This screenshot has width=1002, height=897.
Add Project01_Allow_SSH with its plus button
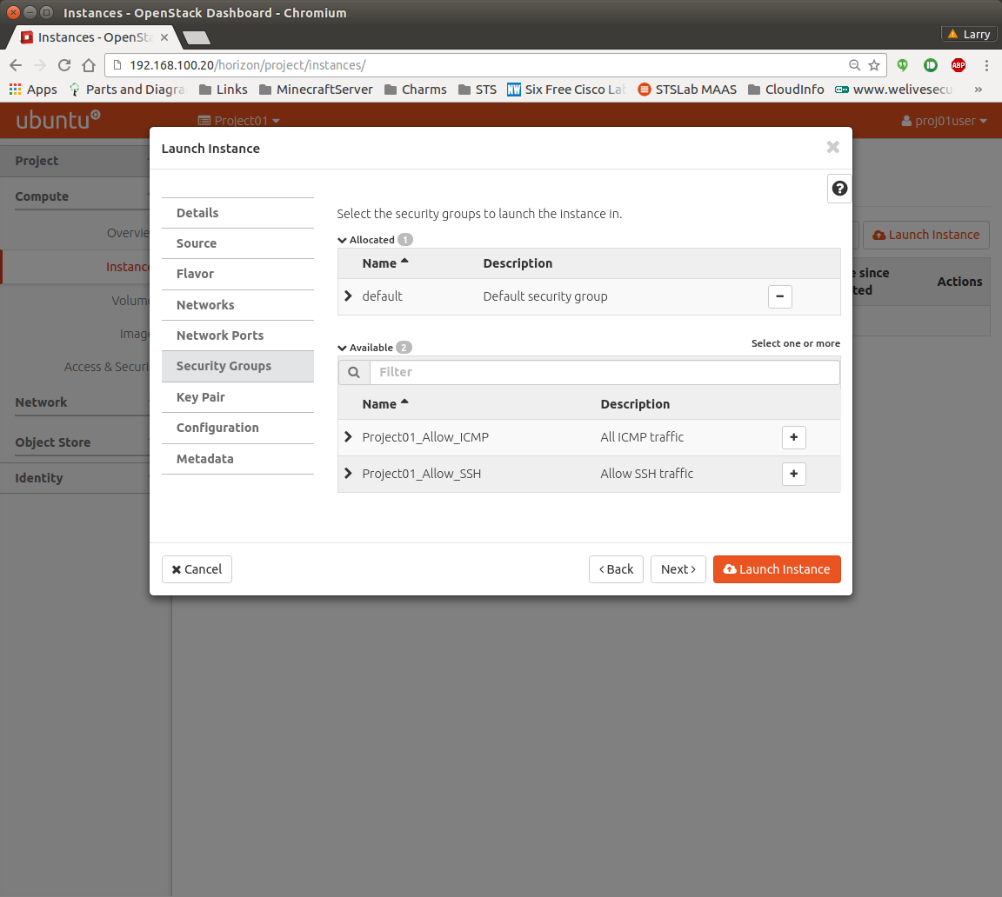tap(793, 474)
